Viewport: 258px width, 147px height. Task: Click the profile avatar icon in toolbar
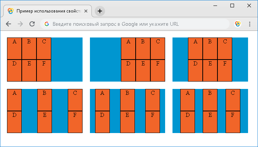(x=238, y=24)
